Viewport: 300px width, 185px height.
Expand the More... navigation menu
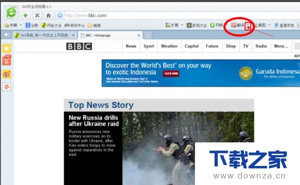pyautogui.click(x=281, y=46)
